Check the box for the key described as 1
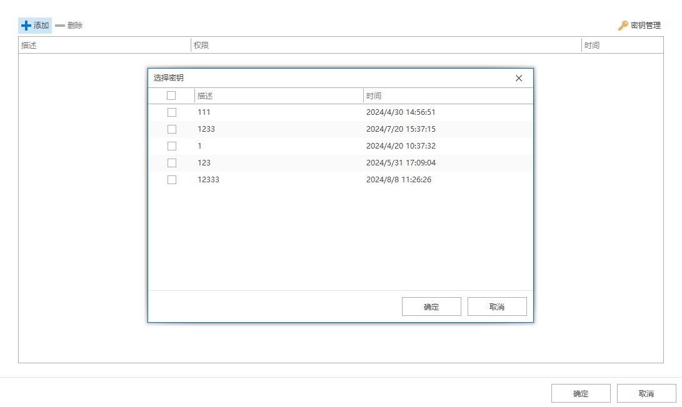The height and width of the screenshot is (407, 682). point(172,146)
